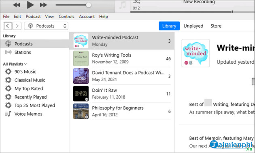Click the Play button
Viewport: 255px width, 153px height.
point(30,5)
